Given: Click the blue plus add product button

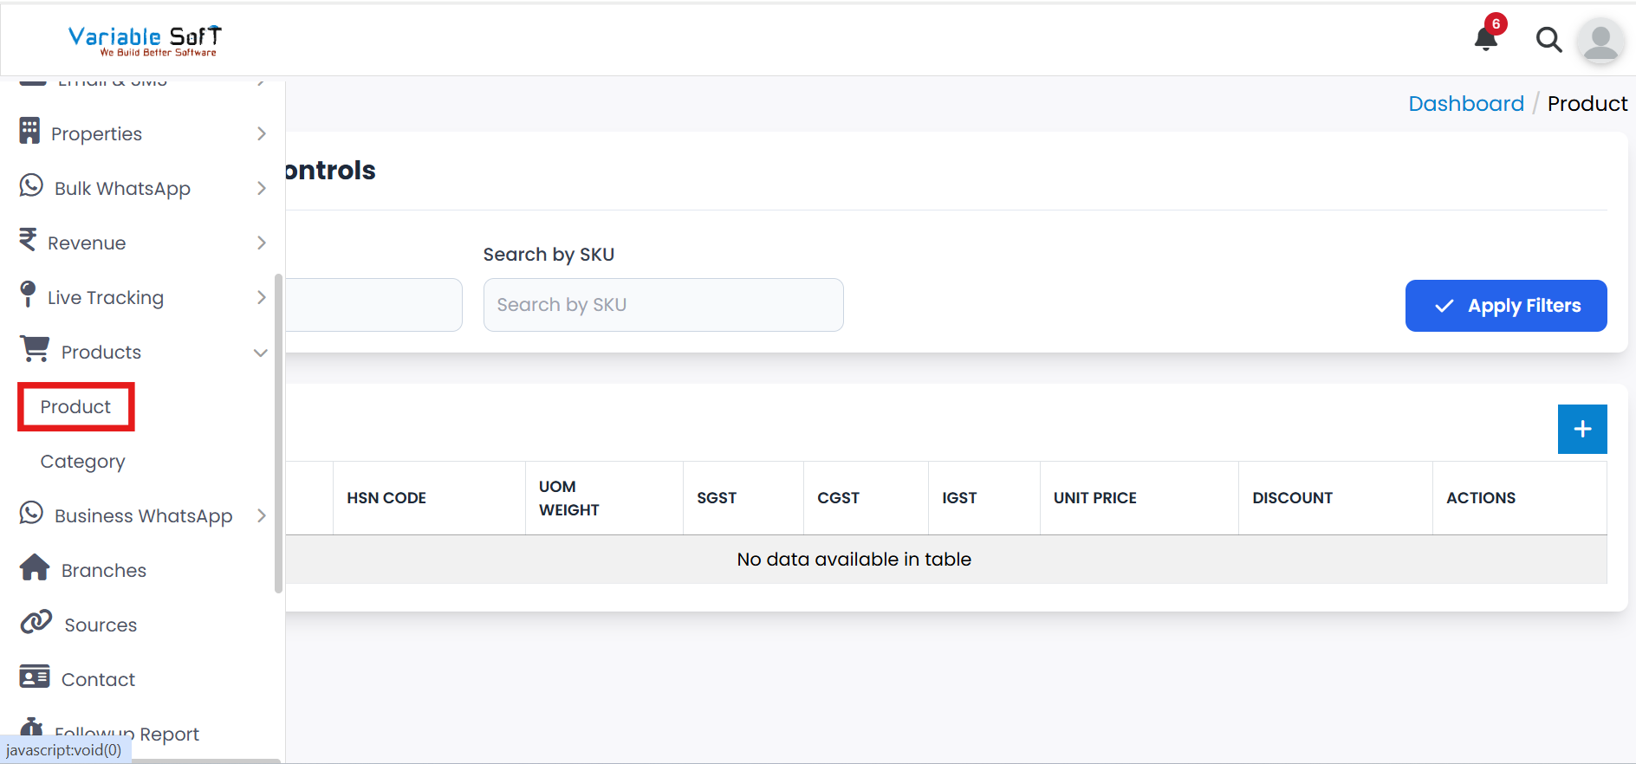Looking at the screenshot, I should pos(1581,429).
